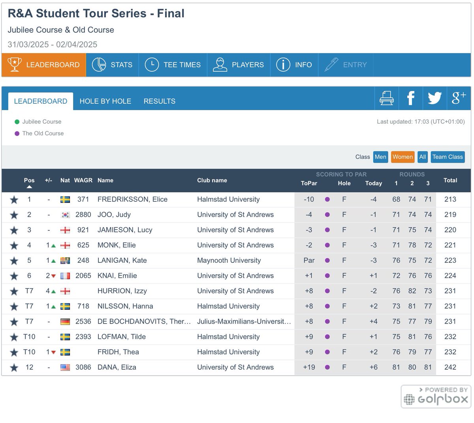Sort by Nat column header

coord(65,180)
